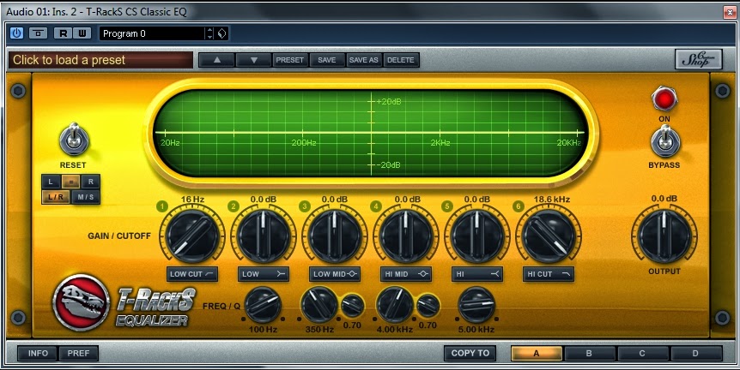The width and height of the screenshot is (740, 370).
Task: Select setting slot D
Action: point(695,353)
